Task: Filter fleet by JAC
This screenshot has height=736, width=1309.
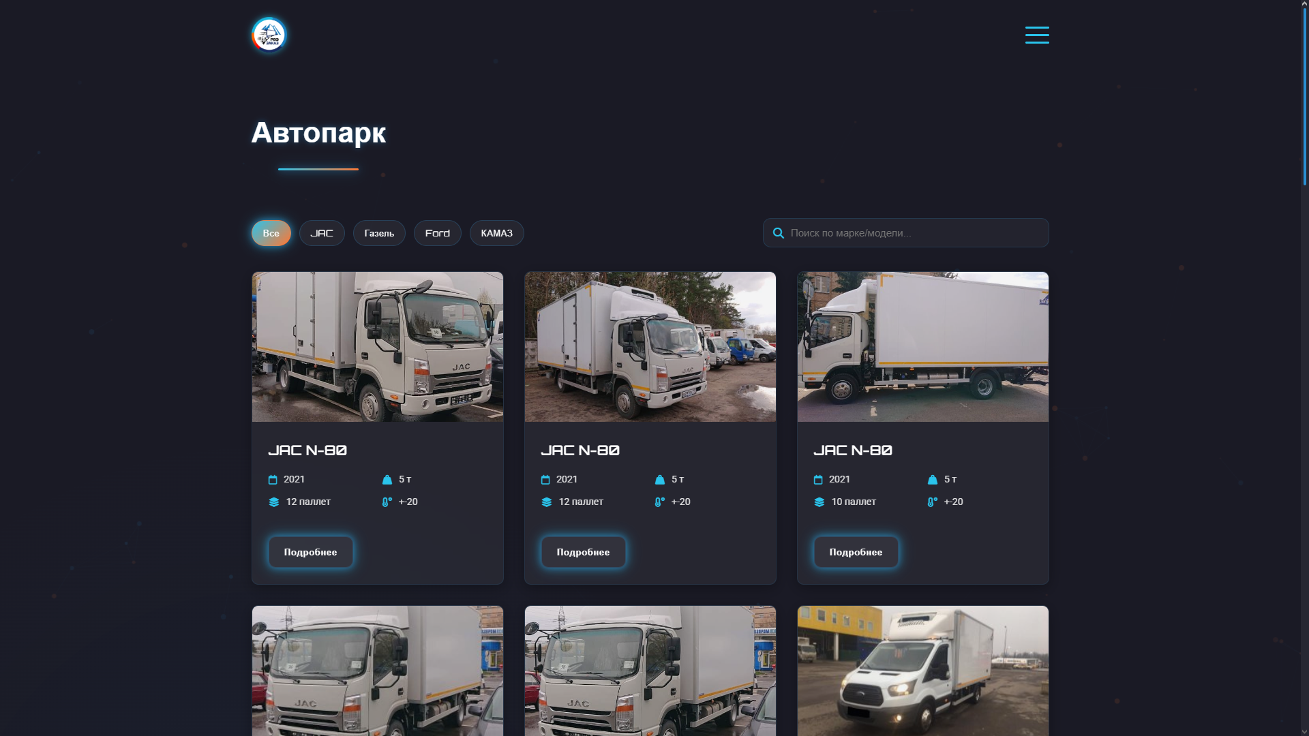Action: click(x=322, y=233)
